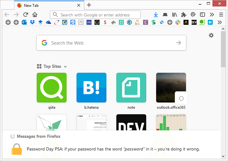Click the vertical scrollbar thumb
This screenshot has width=228, height=161.
[223, 49]
